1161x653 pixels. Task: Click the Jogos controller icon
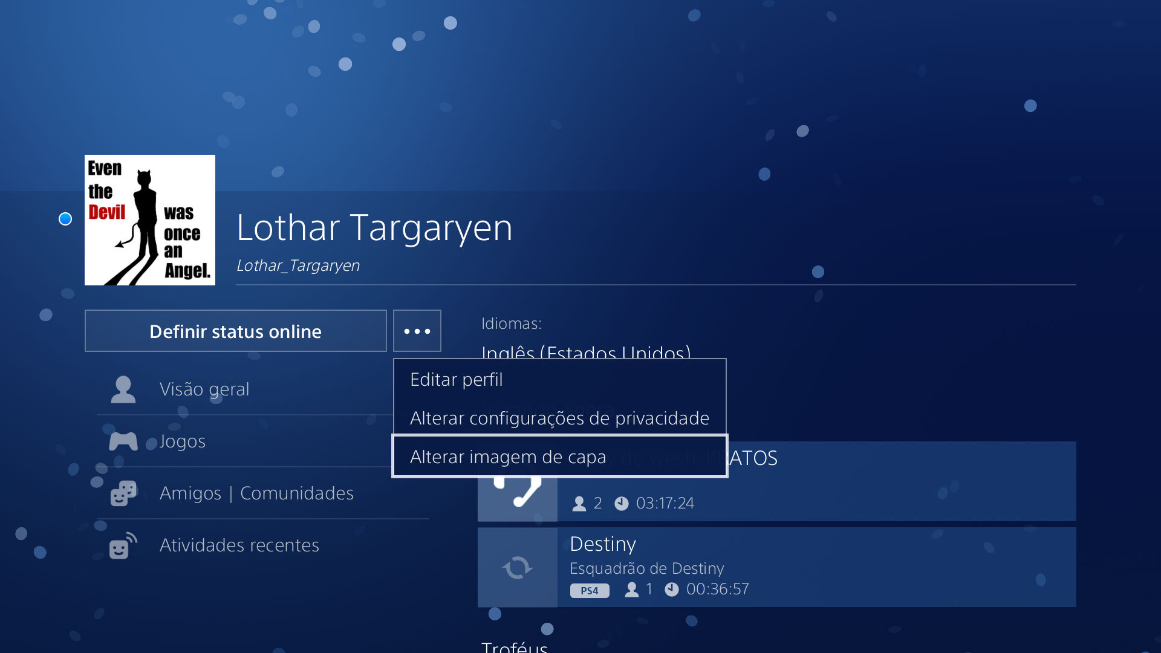click(x=123, y=441)
